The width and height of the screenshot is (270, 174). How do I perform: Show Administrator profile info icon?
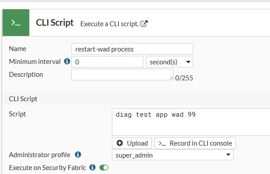coord(78,154)
